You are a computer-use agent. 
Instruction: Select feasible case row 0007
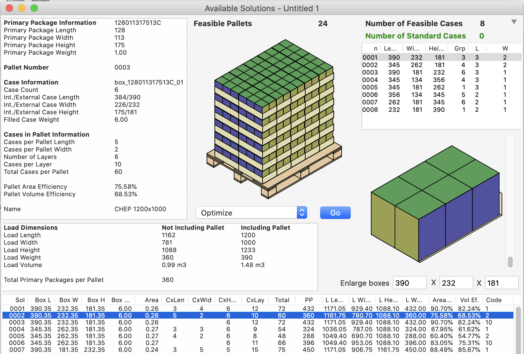coord(441,102)
